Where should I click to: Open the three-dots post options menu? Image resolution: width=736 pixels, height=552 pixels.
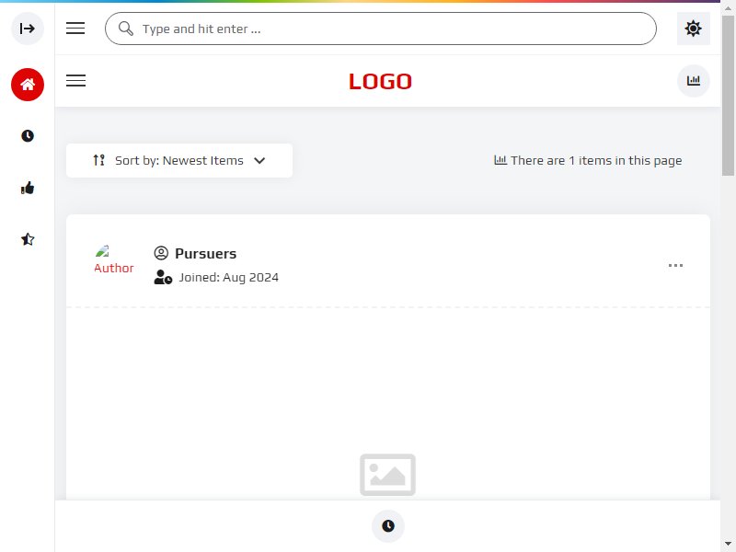pos(675,265)
